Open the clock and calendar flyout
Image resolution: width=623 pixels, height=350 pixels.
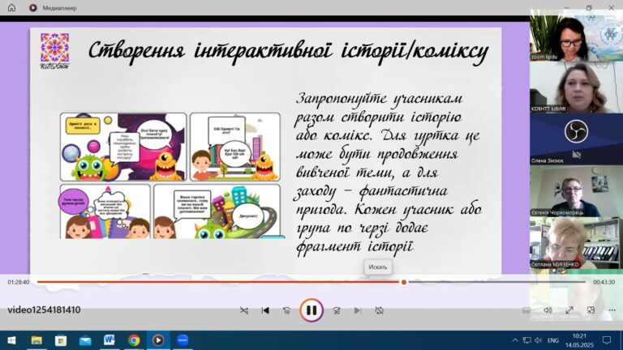point(579,340)
